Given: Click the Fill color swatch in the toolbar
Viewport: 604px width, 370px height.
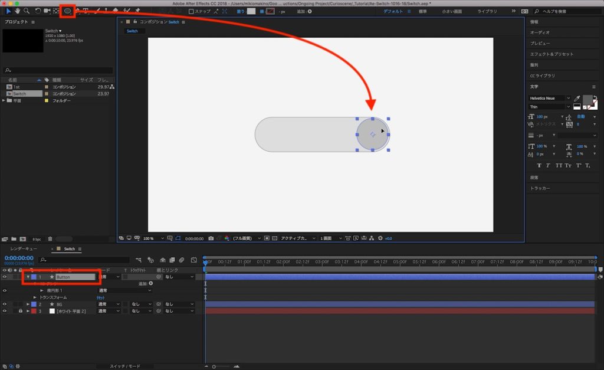Looking at the screenshot, I should click(251, 11).
